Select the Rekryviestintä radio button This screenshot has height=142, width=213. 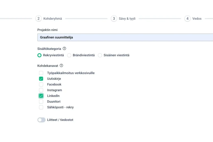(x=39, y=55)
